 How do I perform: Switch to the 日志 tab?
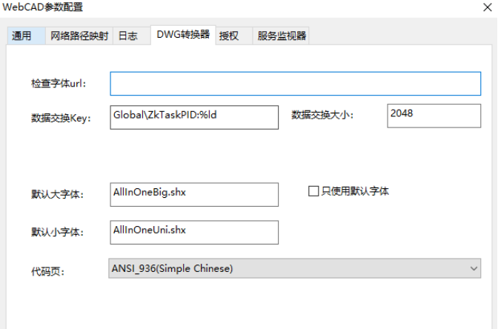[131, 36]
